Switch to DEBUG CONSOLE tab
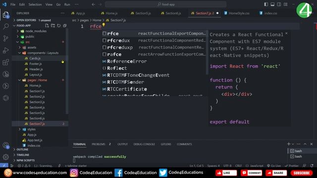This screenshot has height=178, width=317. pyautogui.click(x=144, y=144)
